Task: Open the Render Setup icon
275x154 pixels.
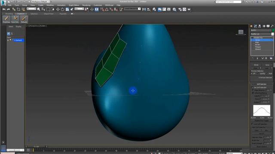Action: pyautogui.click(x=180, y=9)
